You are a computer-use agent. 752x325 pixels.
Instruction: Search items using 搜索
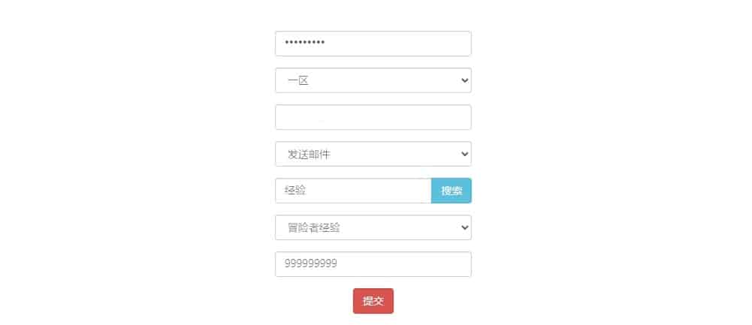(x=452, y=191)
